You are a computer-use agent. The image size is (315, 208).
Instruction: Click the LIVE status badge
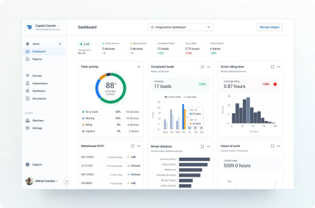[x=84, y=44]
